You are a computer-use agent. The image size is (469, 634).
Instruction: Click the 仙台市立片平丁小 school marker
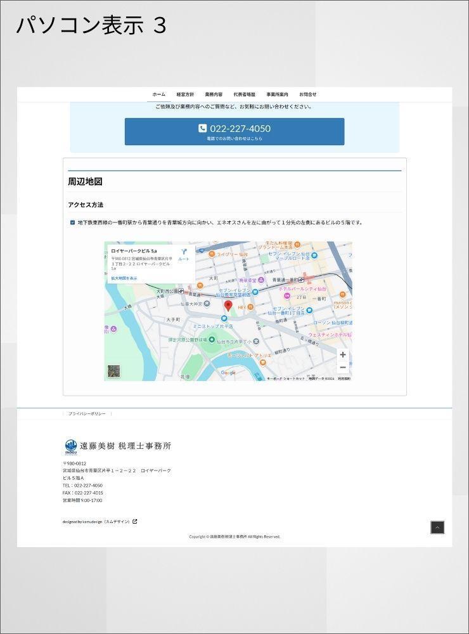tap(256, 342)
